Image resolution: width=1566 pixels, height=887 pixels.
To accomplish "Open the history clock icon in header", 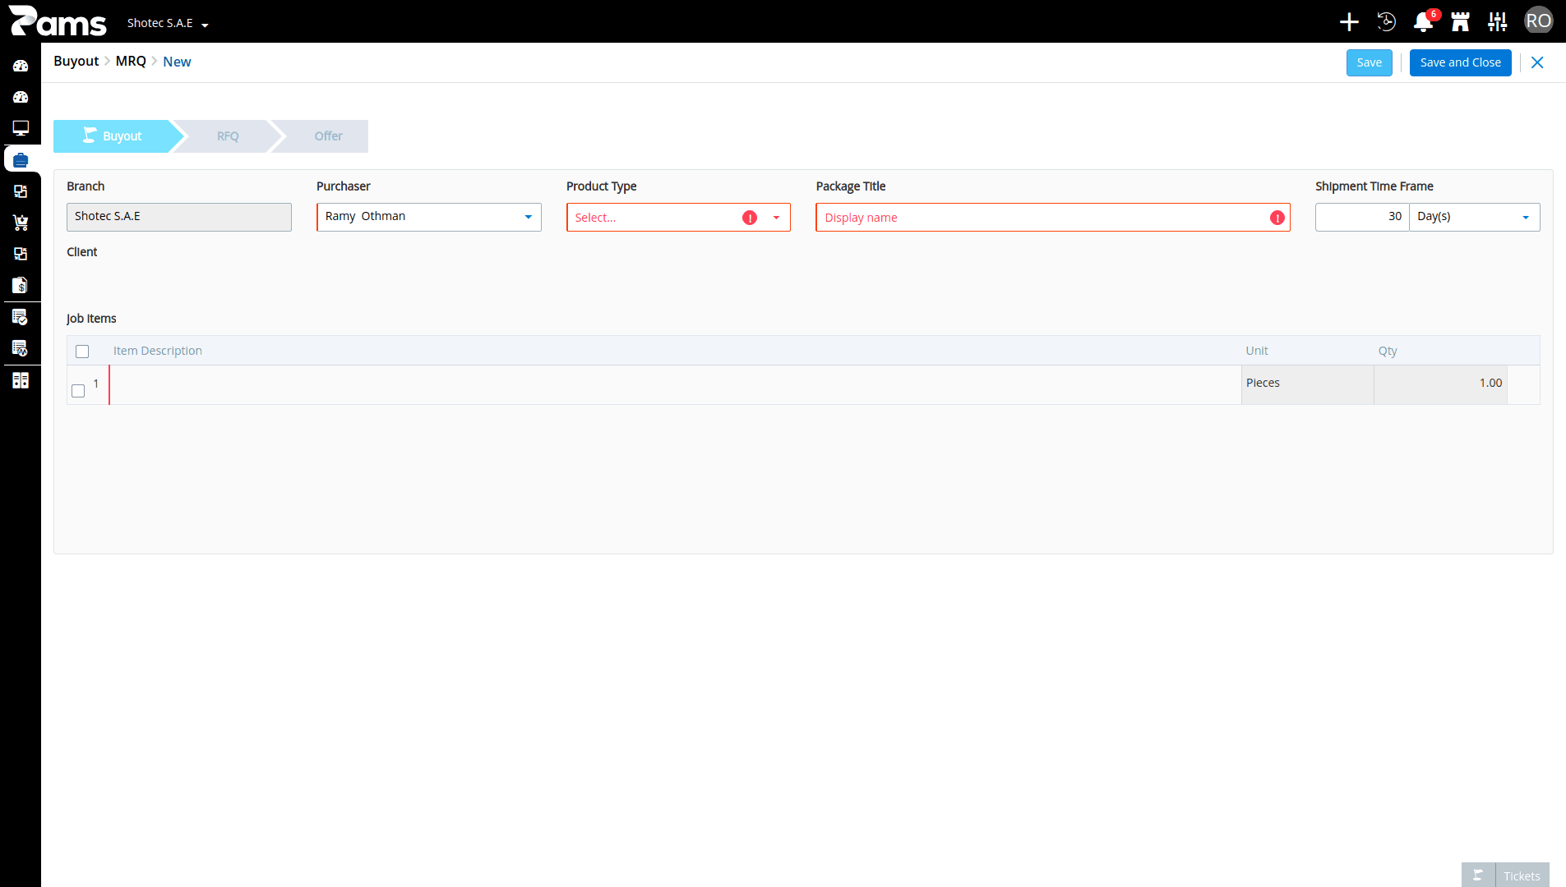I will tap(1387, 21).
